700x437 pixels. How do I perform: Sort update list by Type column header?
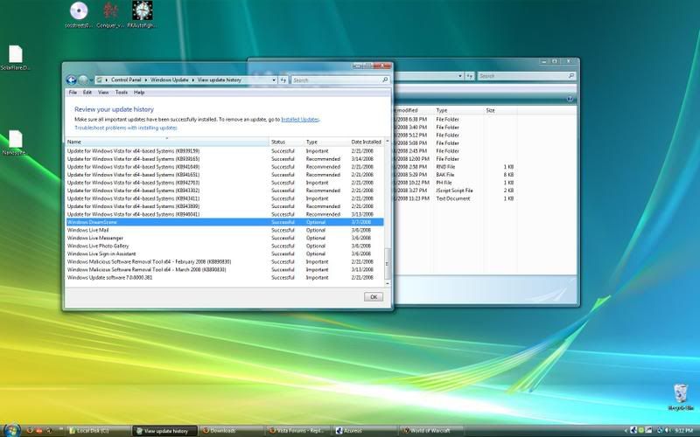pos(326,142)
